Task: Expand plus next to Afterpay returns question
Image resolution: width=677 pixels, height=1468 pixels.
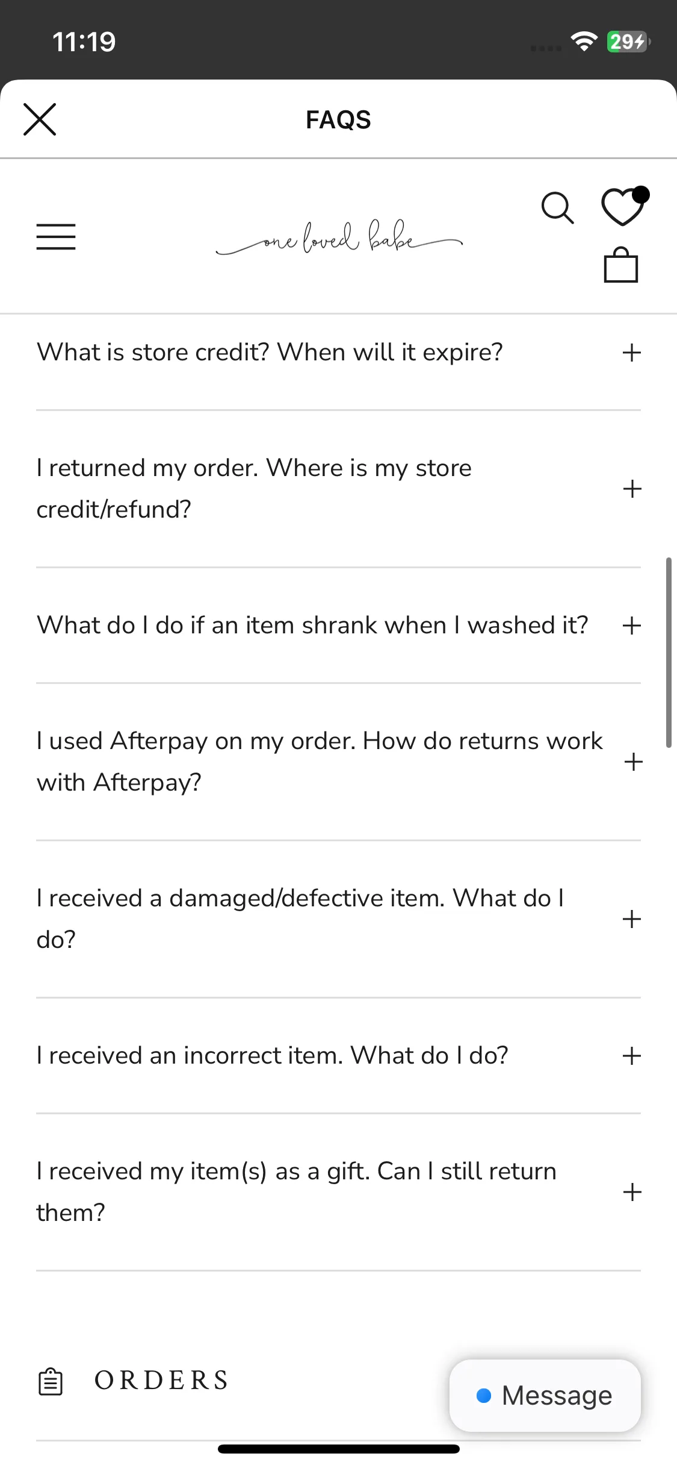Action: click(x=633, y=762)
